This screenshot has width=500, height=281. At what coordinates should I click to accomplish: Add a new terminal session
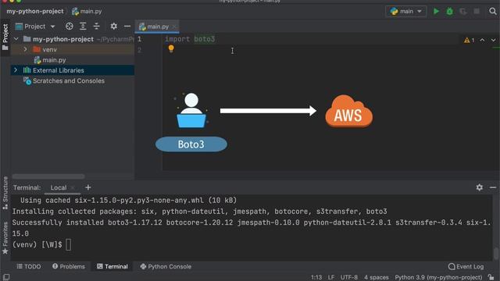(88, 187)
